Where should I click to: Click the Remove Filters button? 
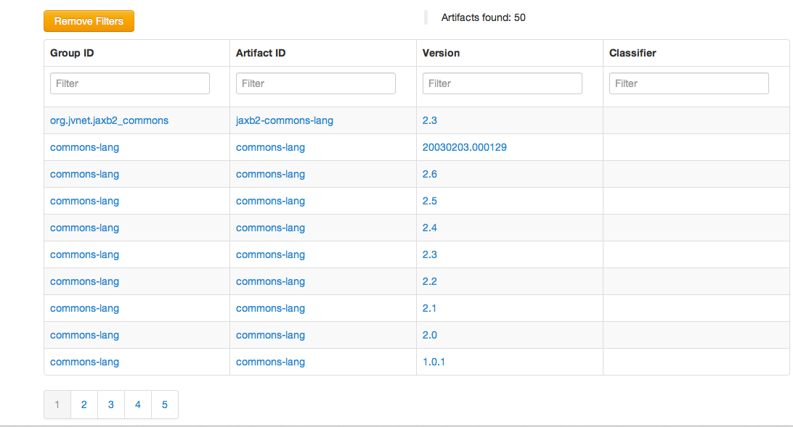(89, 21)
